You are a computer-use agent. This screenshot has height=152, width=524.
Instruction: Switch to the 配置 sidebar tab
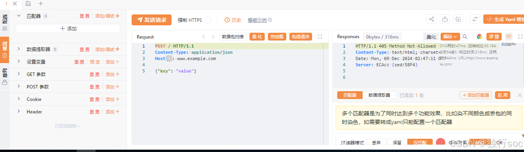click(x=5, y=23)
